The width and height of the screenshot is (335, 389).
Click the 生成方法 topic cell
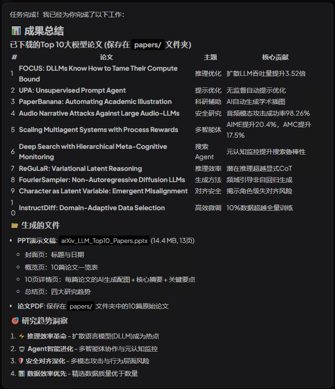tap(208, 180)
